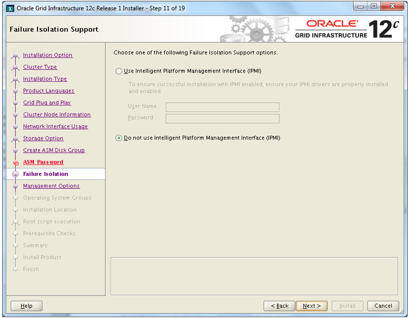The image size is (409, 318).
Task: Click the Network Interface Usage bullet icon
Action: (15, 127)
